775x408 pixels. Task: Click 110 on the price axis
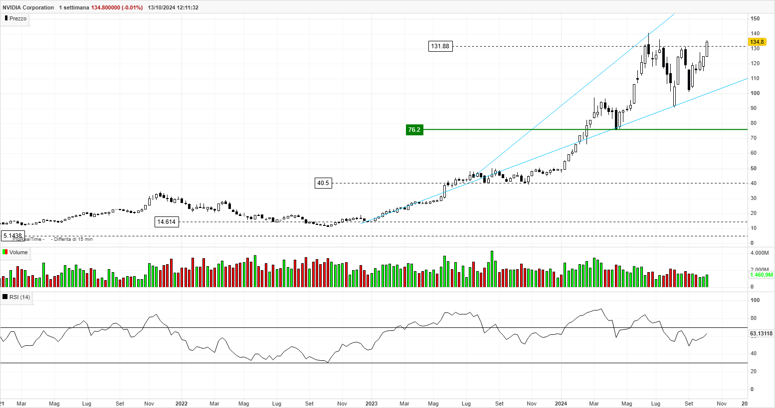point(755,78)
